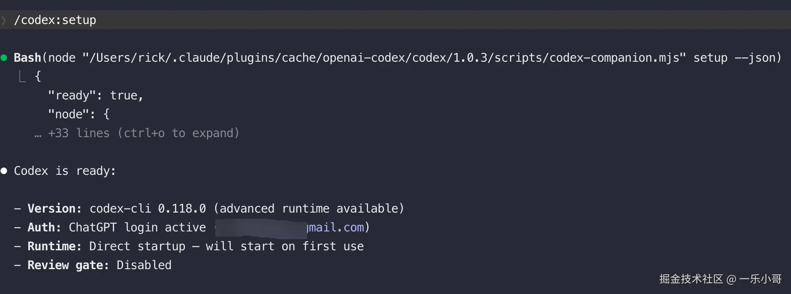The image size is (791, 294).
Task: Click the bold Runtime label
Action: (x=54, y=246)
